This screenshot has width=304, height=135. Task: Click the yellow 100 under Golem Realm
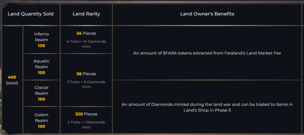[x=41, y=126]
